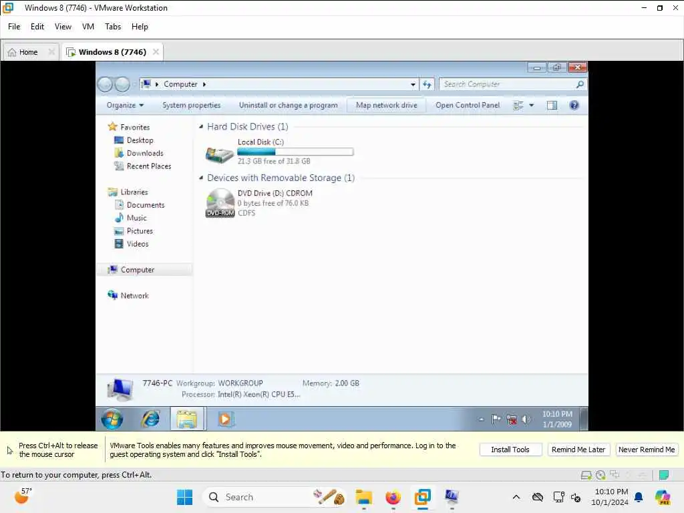The height and width of the screenshot is (513, 684).
Task: Collapse Devices with Removable Storage group
Action: 200,178
